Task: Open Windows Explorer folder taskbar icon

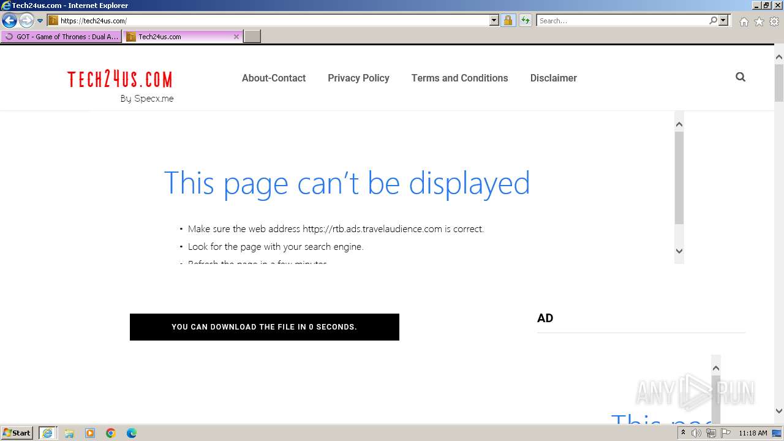Action: 69,433
